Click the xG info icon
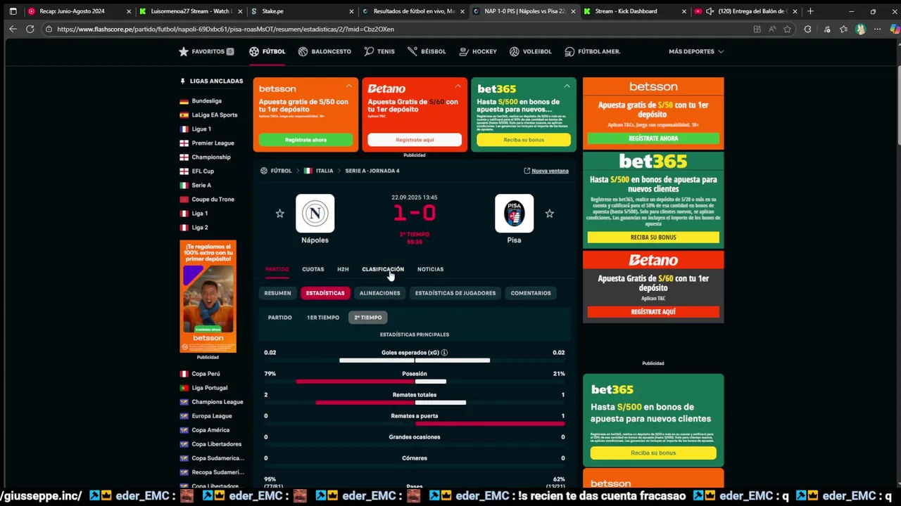Screen dimensions: 901x506 444,353
